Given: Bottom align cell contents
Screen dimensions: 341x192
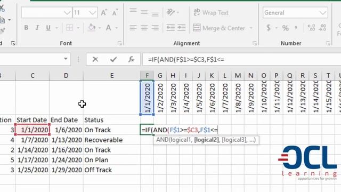Looking at the screenshot, I should tap(155, 14).
